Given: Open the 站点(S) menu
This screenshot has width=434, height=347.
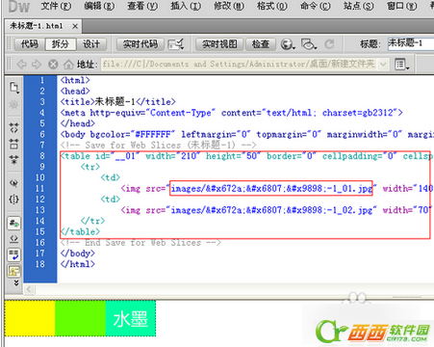Looking at the screenshot, I should click(x=359, y=6).
